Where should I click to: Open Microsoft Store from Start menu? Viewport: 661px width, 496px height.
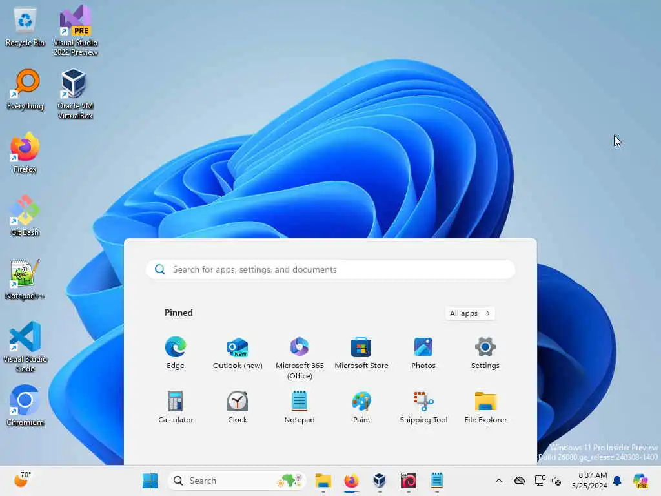pos(361,353)
